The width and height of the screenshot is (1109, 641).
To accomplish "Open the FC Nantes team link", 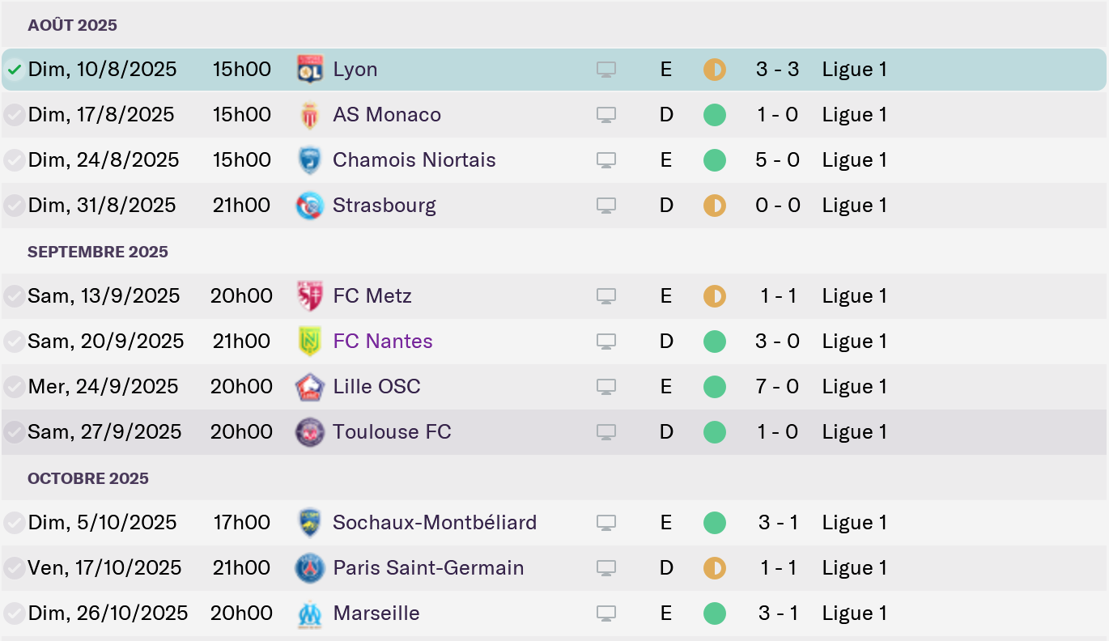I will tap(382, 342).
